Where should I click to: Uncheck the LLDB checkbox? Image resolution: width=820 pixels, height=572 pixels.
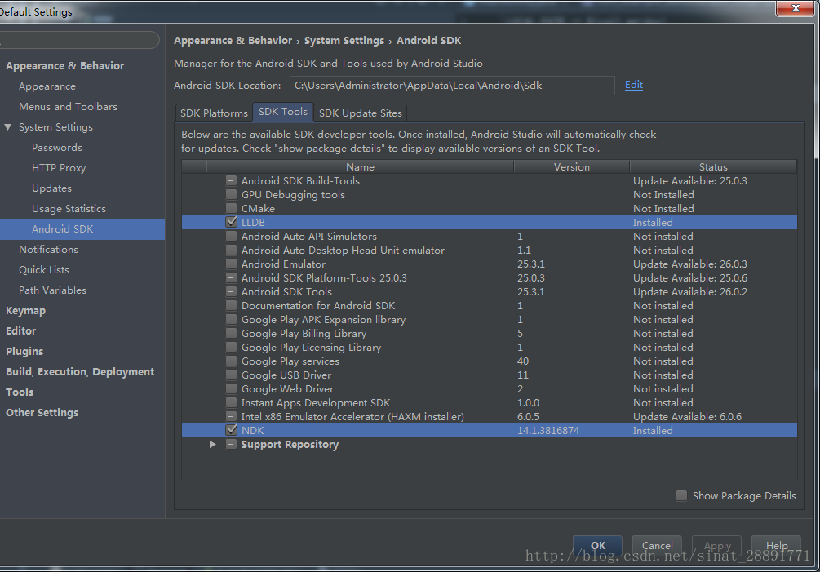231,222
